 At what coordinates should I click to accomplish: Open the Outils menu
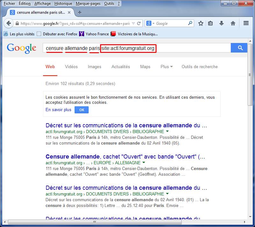(109, 4)
